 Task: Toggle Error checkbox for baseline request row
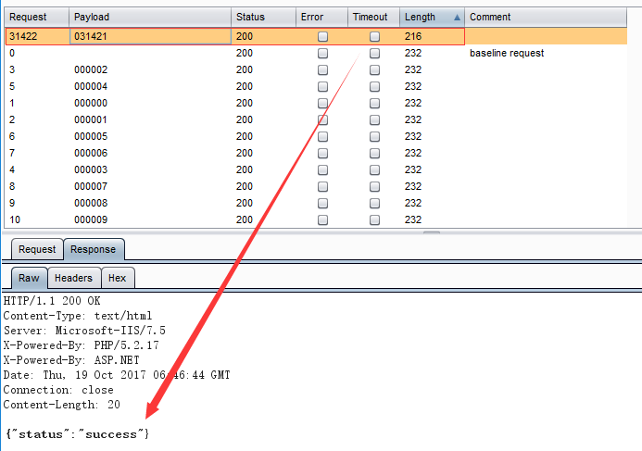322,53
